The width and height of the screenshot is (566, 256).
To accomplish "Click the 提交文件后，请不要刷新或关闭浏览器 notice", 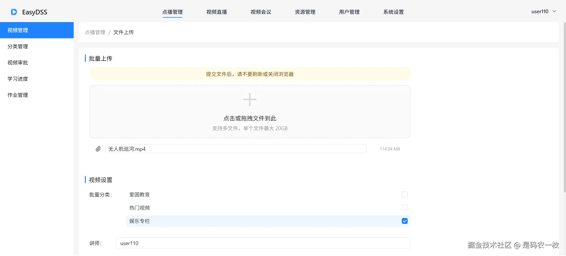I will tap(250, 74).
